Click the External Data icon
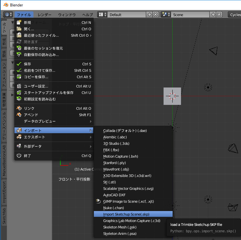The height and width of the screenshot is (240, 241). click(x=19, y=146)
